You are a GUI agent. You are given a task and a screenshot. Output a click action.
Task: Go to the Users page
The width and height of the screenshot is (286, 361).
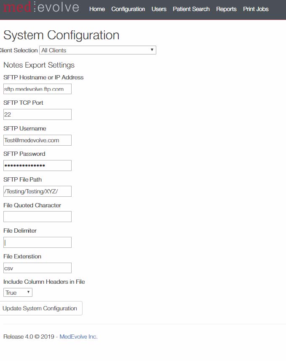[x=159, y=9]
